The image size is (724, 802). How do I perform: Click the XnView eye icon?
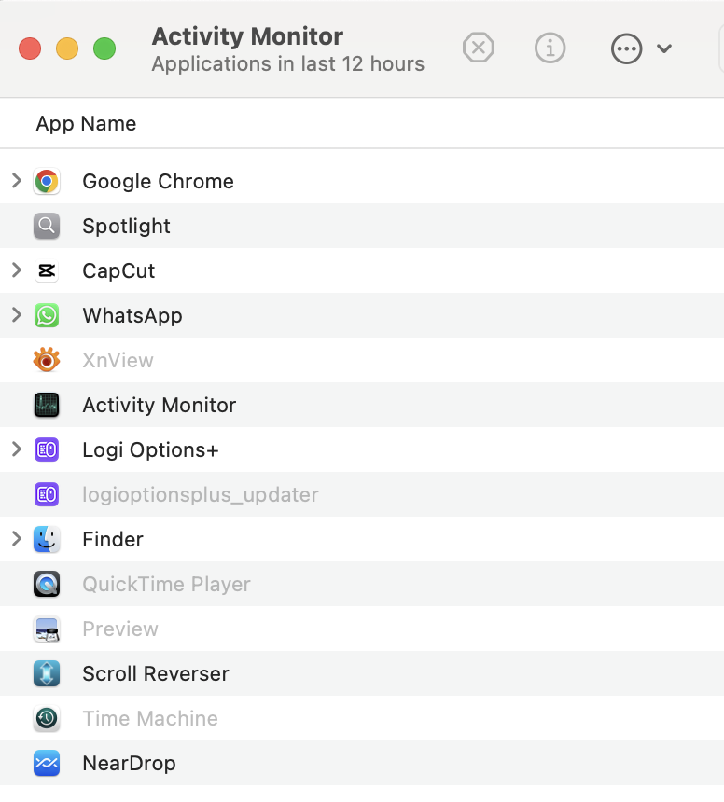47,360
